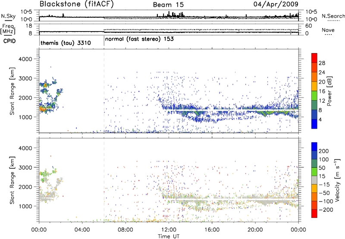
Task: Click '4000' on the power panel axis
Action: tap(25, 59)
